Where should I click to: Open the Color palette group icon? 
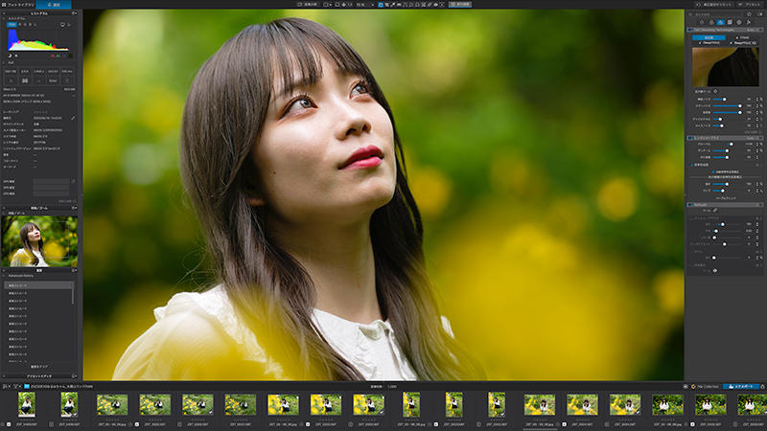coord(711,22)
